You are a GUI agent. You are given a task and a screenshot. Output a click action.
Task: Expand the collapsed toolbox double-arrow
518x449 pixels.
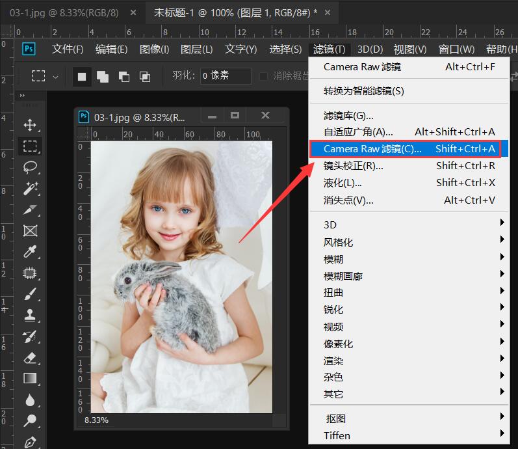coord(22,95)
